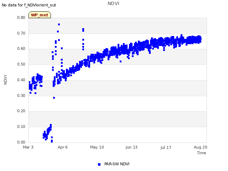Click the 'No data for f_NDVIorient_out' message
This screenshot has height=171, width=228.
pyautogui.click(x=29, y=5)
